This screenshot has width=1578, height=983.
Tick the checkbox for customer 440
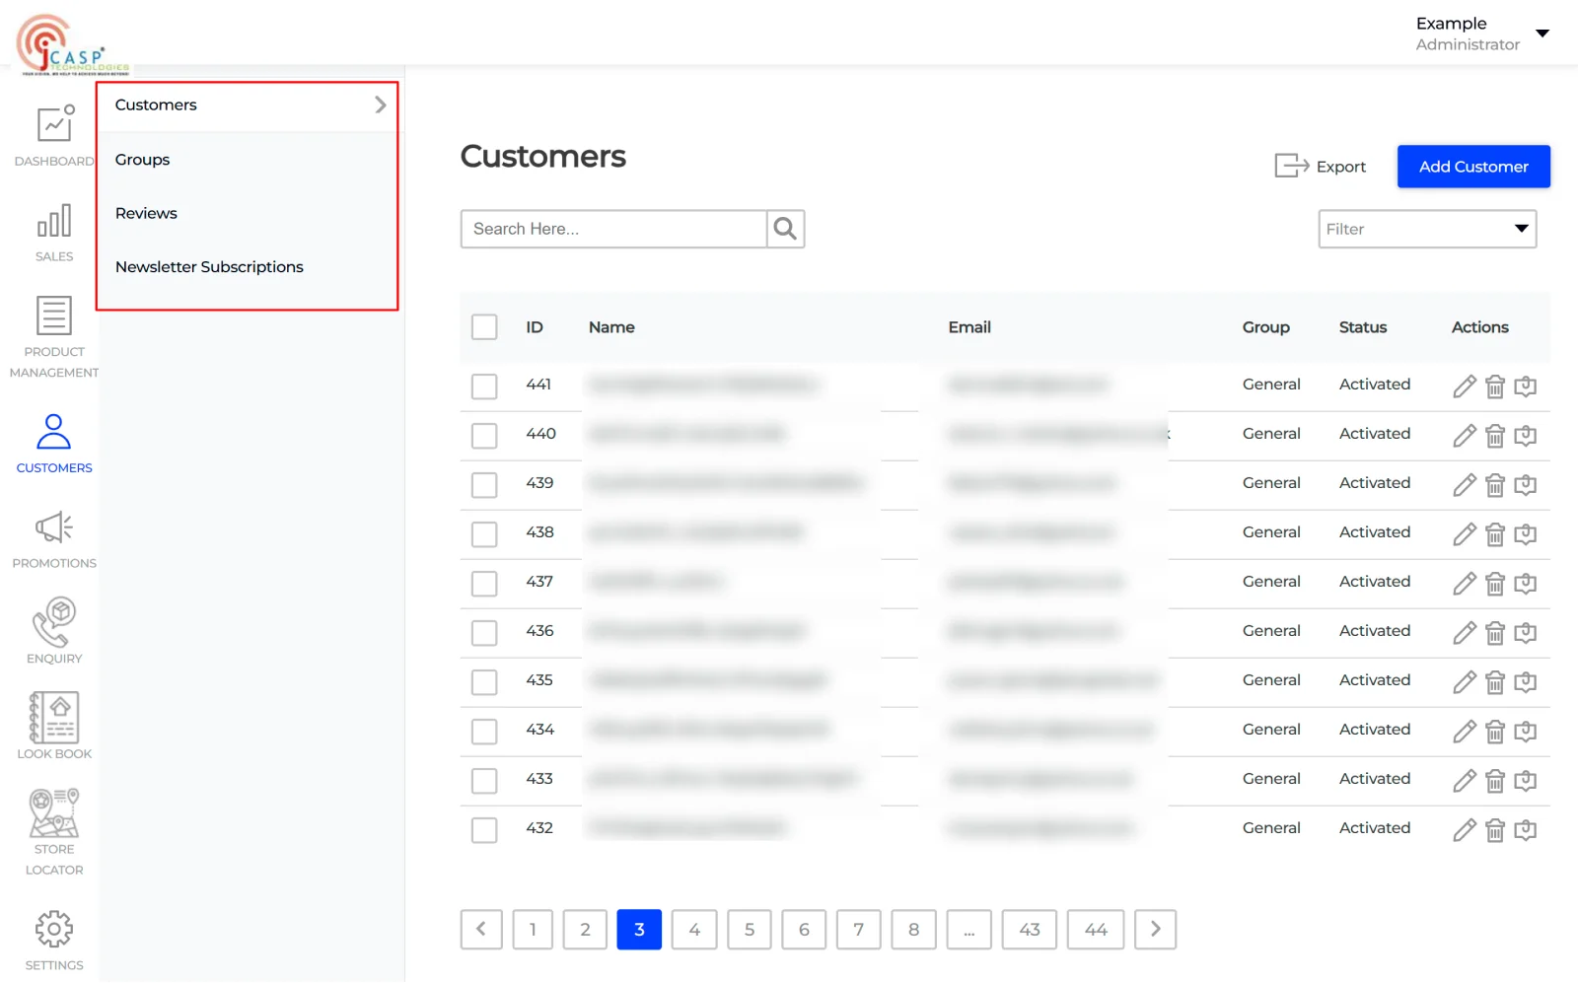click(484, 436)
